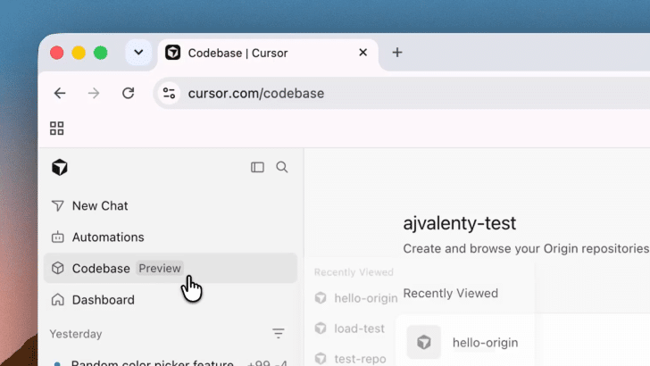650x366 pixels.
Task: Collapse the sidebar with the panel icon
Action: pos(257,167)
